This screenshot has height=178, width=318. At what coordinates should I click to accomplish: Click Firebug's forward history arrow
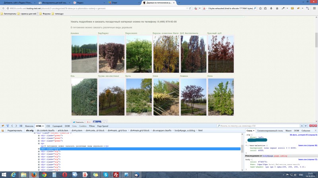16,126
